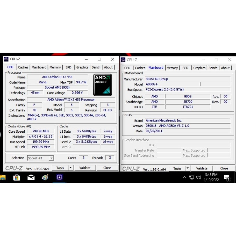Open Tools dropdown arrow in left window
Viewport: 236px width, 236px height.
[71, 168]
